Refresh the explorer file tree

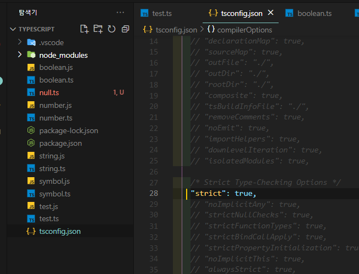(112, 29)
